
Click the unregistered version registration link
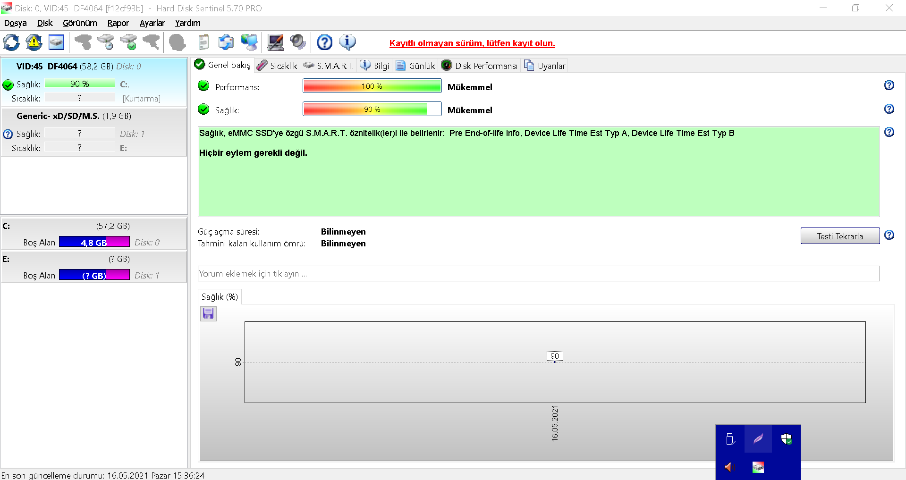[472, 43]
